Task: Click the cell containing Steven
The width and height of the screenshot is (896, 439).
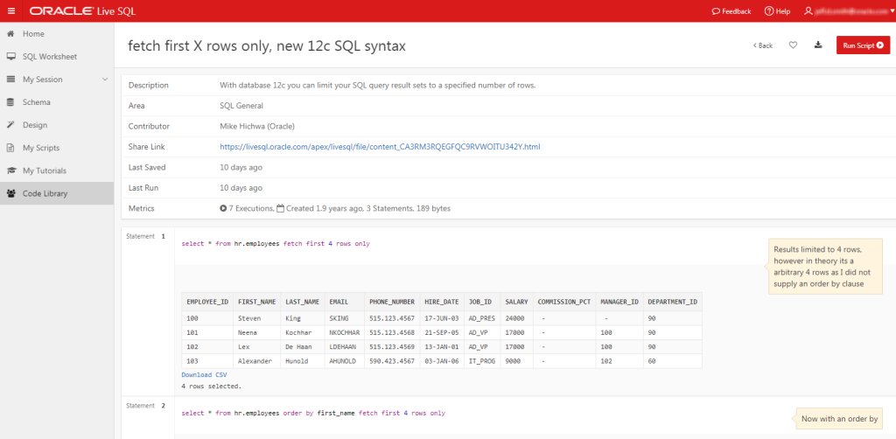Action: (x=257, y=318)
